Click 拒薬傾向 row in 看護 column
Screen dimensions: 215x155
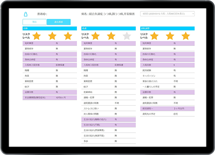coord(108,92)
